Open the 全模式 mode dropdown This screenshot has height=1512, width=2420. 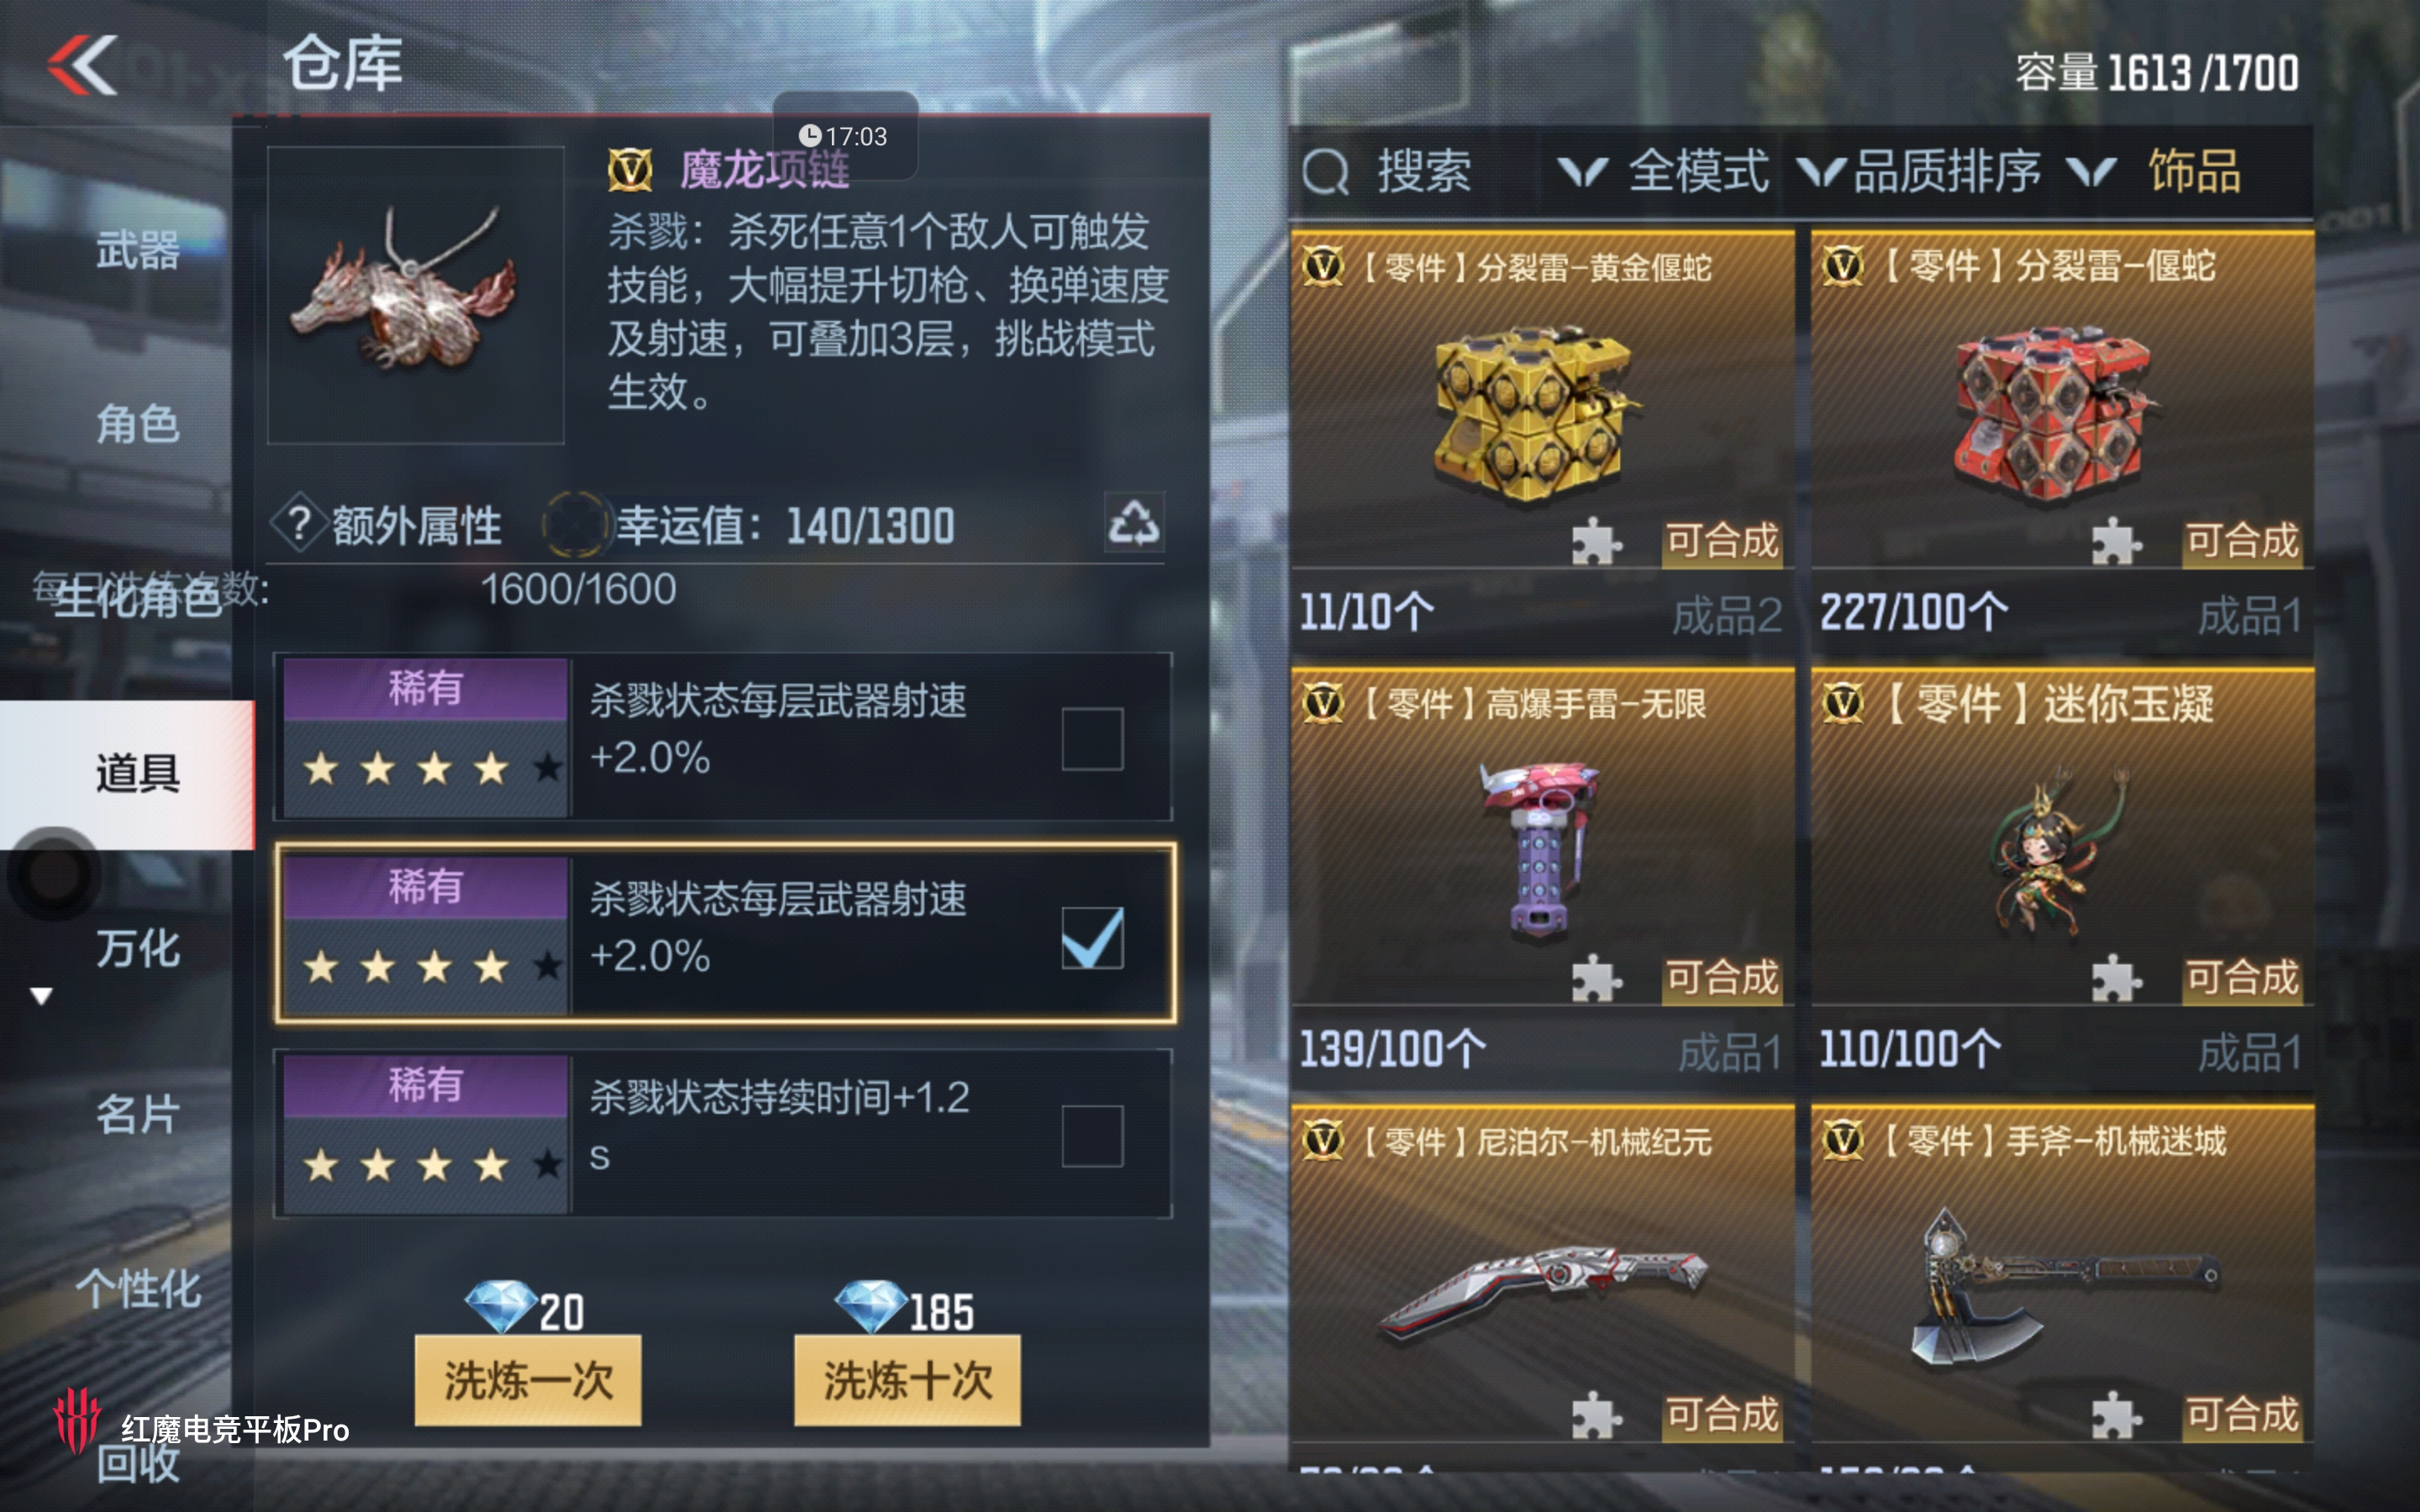tap(1664, 171)
